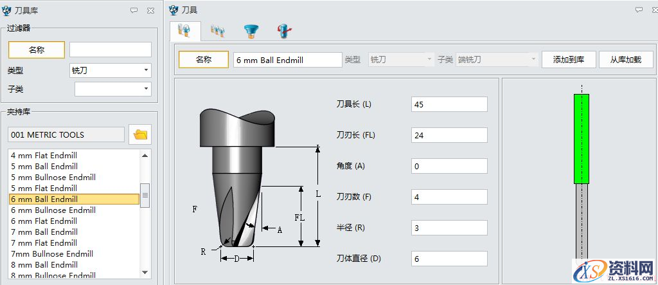
Task: Open the 子类 端铣刀 dropdown
Action: pyautogui.click(x=497, y=59)
